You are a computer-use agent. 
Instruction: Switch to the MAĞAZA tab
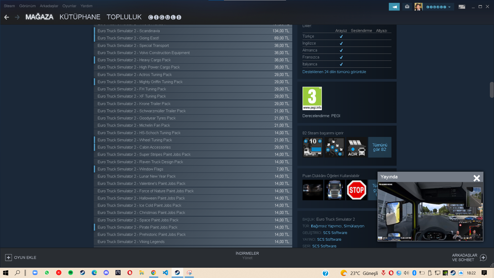point(39,17)
